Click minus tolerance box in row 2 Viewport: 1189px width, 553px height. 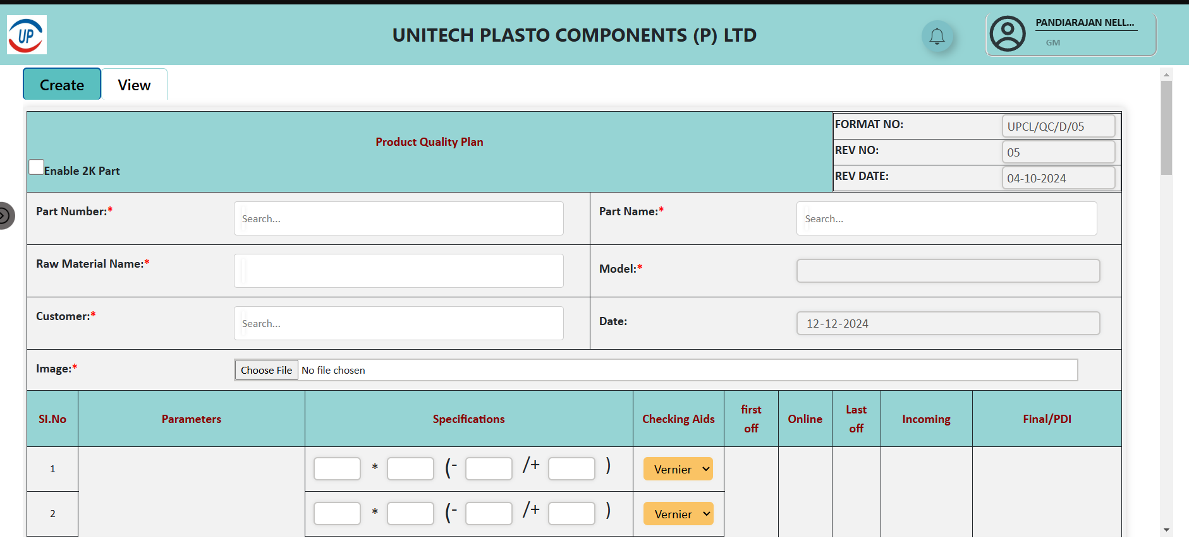(489, 514)
